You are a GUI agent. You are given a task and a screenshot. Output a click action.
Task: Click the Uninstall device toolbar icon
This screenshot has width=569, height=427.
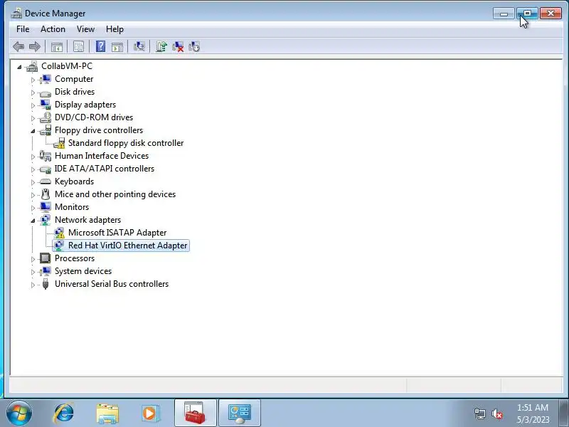pos(178,46)
